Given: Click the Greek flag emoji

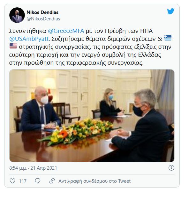Looking at the screenshot, I should 168,38.
